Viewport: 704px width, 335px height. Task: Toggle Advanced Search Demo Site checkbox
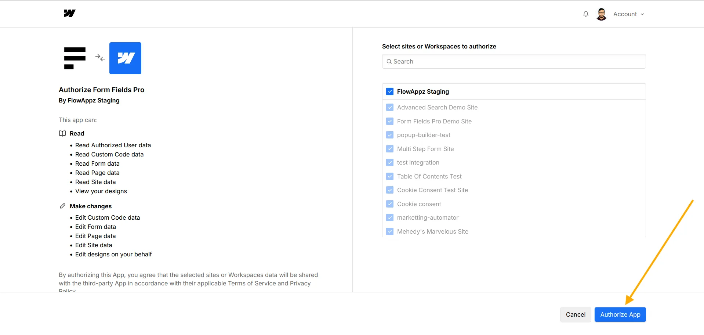coord(390,107)
